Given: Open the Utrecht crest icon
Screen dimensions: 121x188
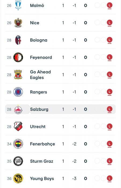Looking at the screenshot, I should [x=18, y=126].
